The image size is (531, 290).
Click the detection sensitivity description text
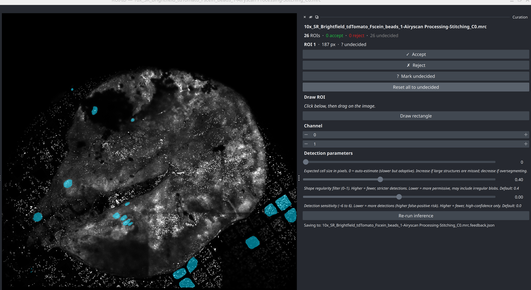coord(413,206)
